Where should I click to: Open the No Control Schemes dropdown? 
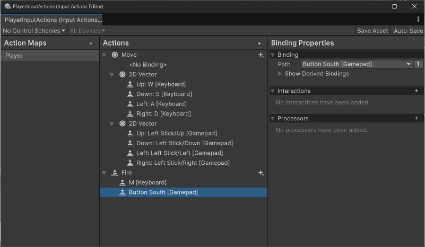pos(34,31)
